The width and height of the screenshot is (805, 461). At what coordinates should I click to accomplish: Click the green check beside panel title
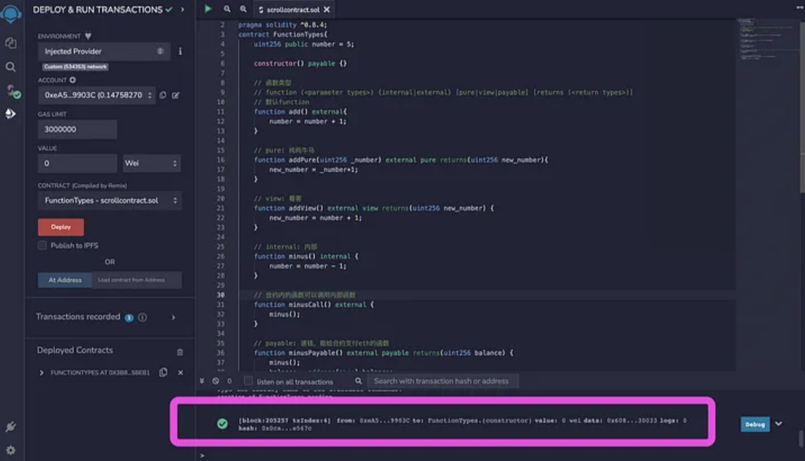coord(169,10)
